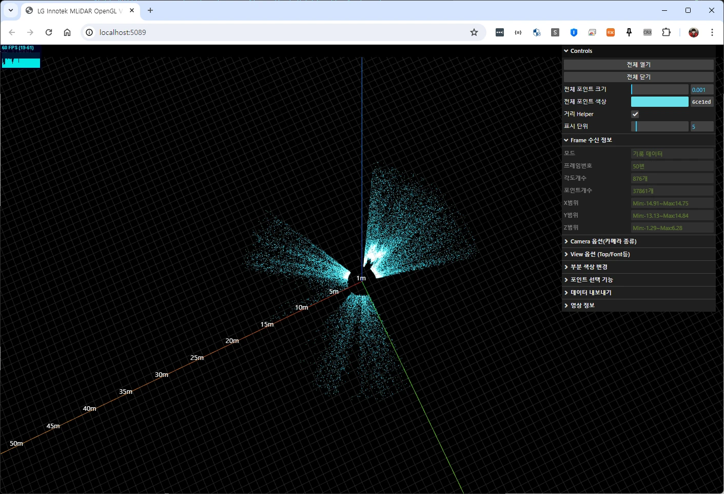Open the Chrome three-dot menu
724x494 pixels.
click(712, 32)
